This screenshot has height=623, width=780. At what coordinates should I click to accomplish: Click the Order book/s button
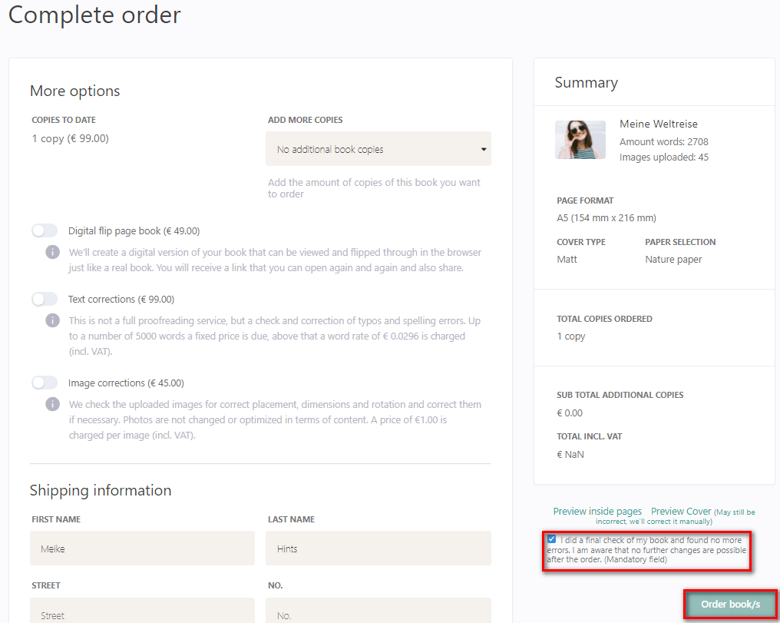click(730, 604)
